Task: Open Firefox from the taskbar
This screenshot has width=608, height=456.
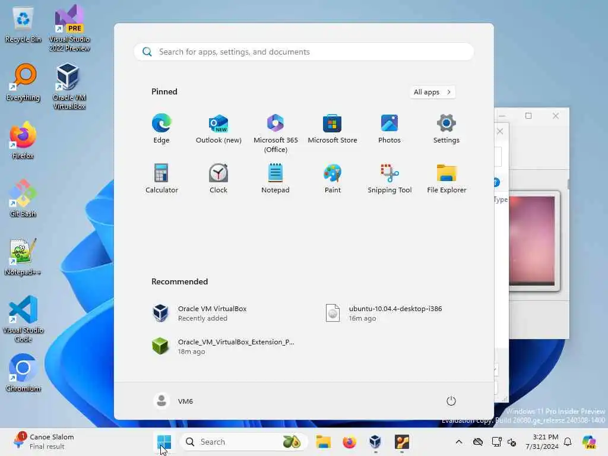Action: (x=349, y=442)
